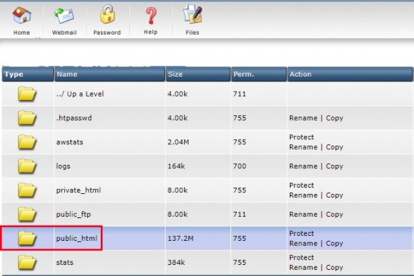The image size is (414, 276).
Task: Click Protect for public_html folder
Action: [x=302, y=234]
